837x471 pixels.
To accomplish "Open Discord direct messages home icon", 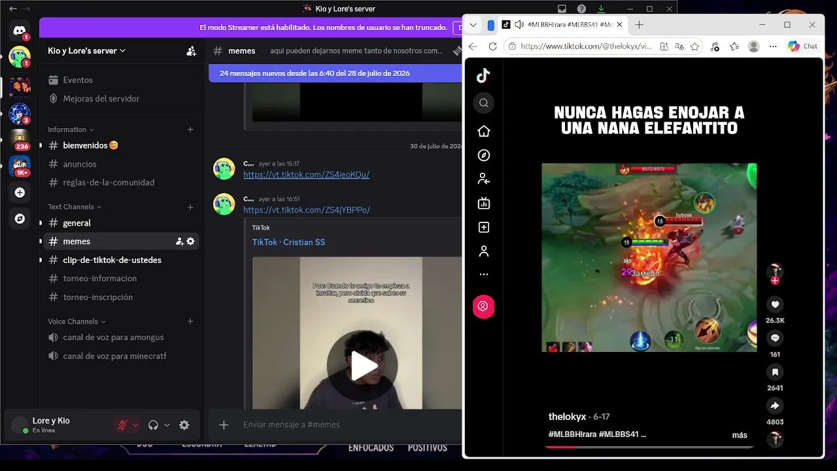I will coord(20,31).
